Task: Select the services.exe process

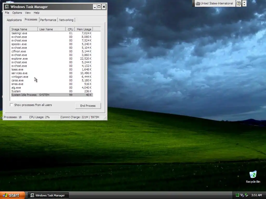Action: 52,73
